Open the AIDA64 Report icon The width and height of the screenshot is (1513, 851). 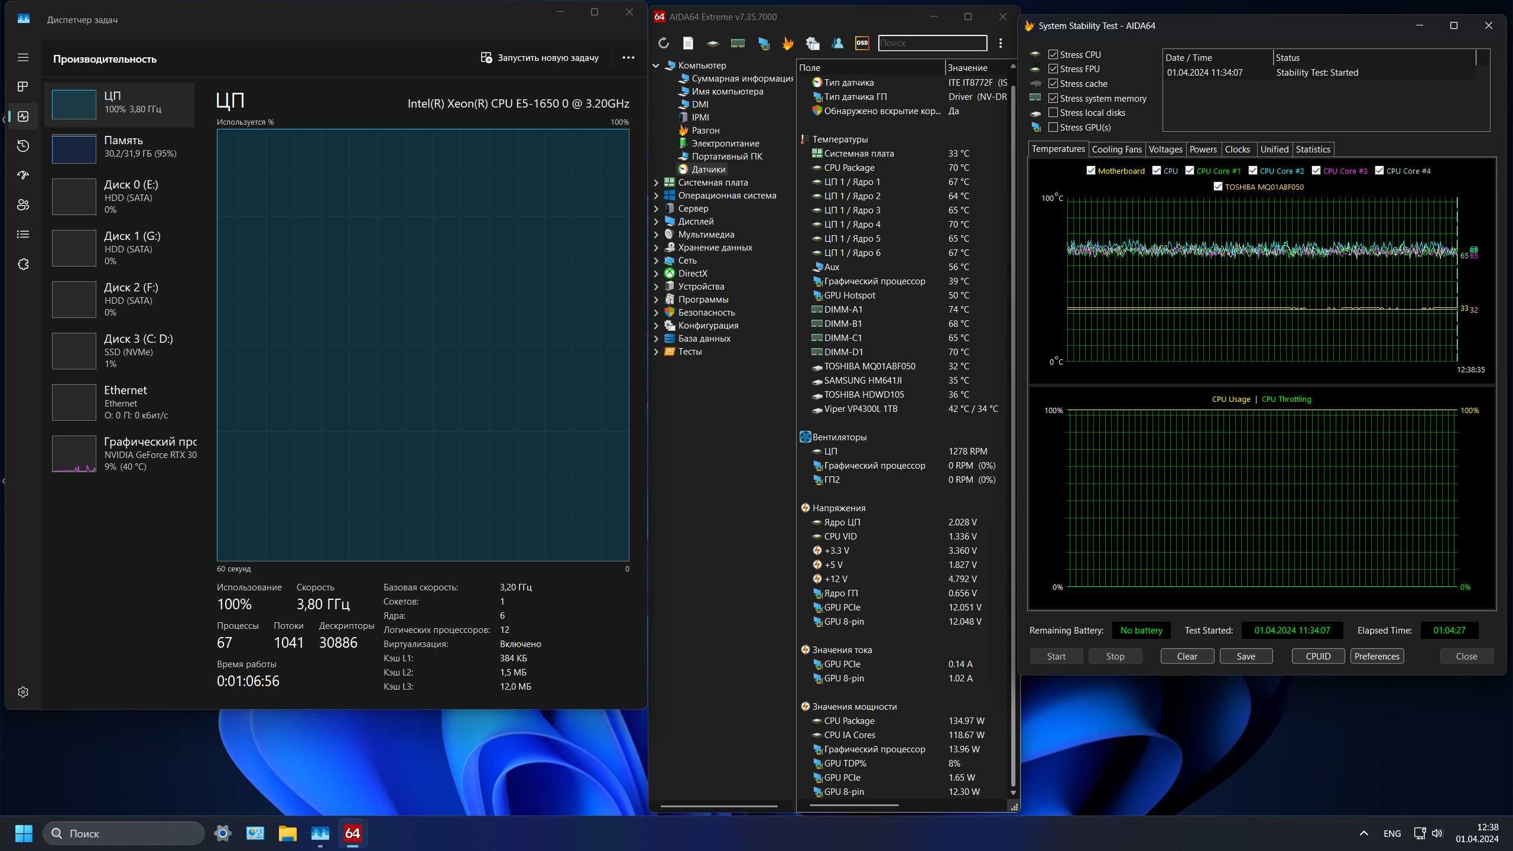point(688,43)
